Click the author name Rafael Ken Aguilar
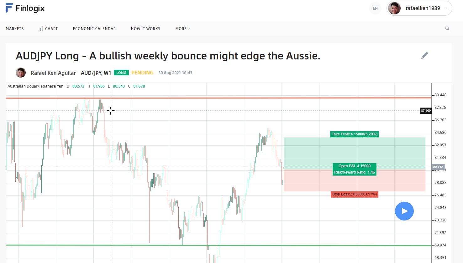 point(53,73)
